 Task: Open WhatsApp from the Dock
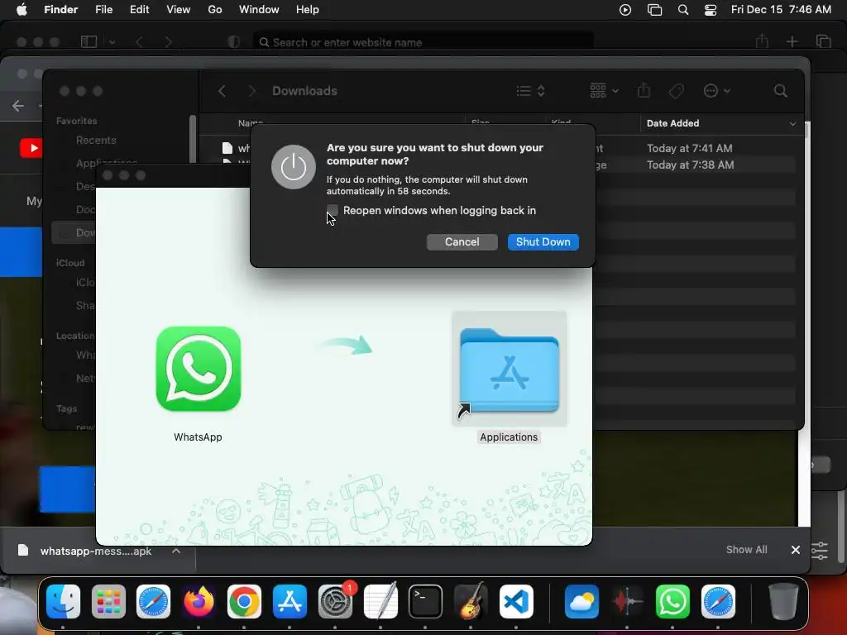672,601
